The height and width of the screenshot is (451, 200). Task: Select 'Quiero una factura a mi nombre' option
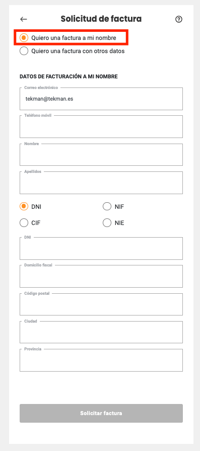tap(68, 38)
